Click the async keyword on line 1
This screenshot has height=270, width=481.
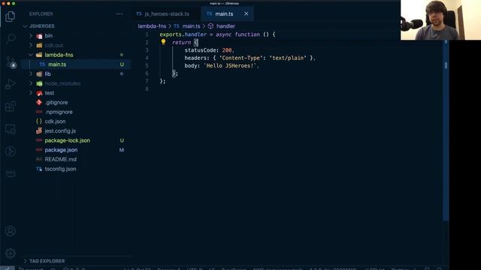(223, 34)
